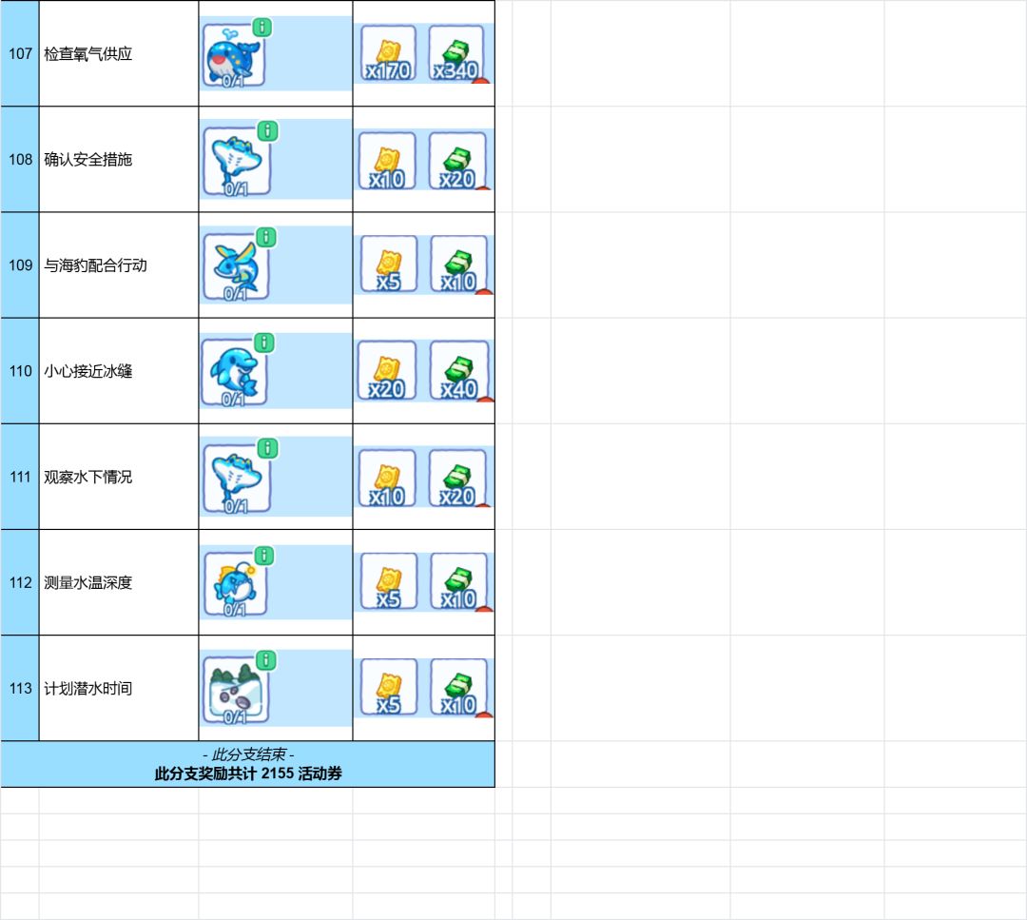Click the sailfish icon in row 109
The width and height of the screenshot is (1027, 920).
pyautogui.click(x=235, y=266)
